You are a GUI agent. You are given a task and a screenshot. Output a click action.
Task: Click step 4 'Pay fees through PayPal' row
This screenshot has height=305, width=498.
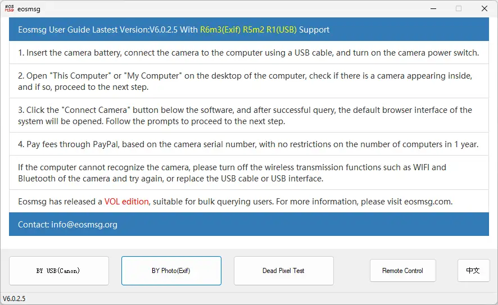[x=248, y=144]
